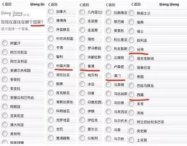The image size is (187, 146).
Task: Tap the 返回 back arrow above 拉脱维亚
Action: (x=110, y=5)
